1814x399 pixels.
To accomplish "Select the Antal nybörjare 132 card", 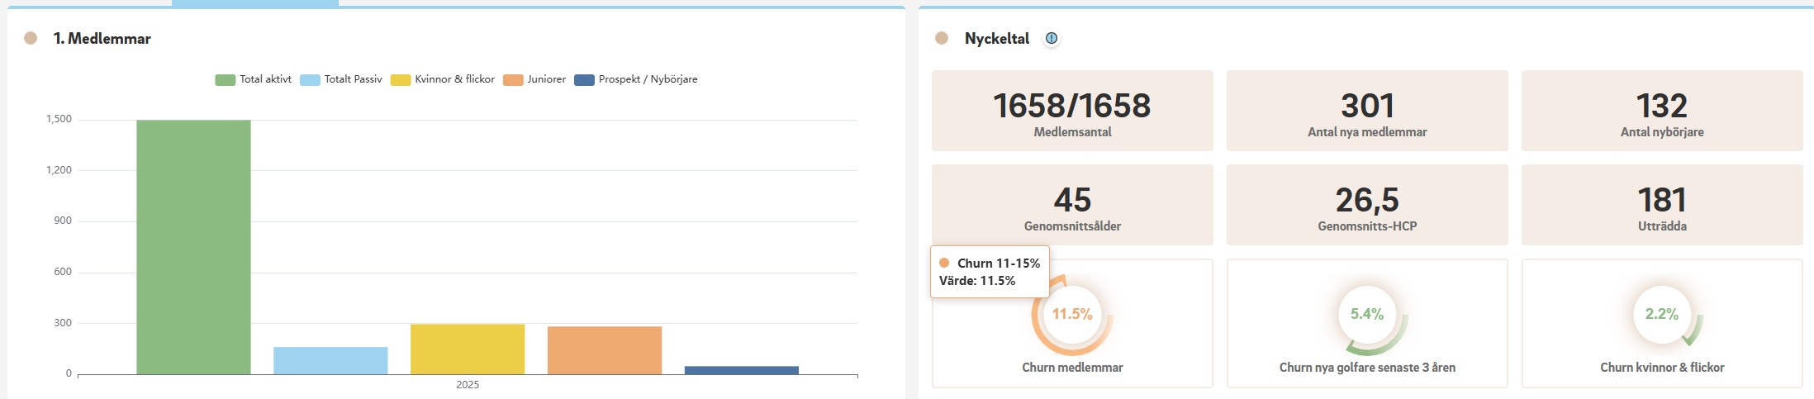I will pos(1661,111).
